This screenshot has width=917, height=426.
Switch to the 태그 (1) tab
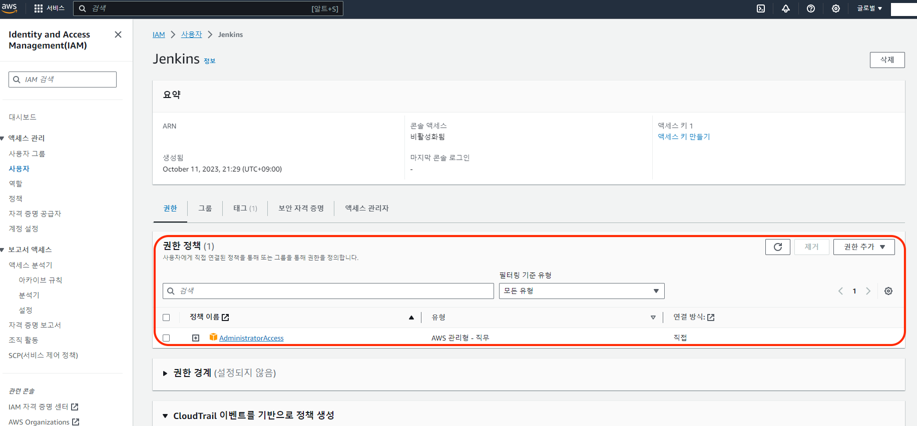pyautogui.click(x=245, y=208)
